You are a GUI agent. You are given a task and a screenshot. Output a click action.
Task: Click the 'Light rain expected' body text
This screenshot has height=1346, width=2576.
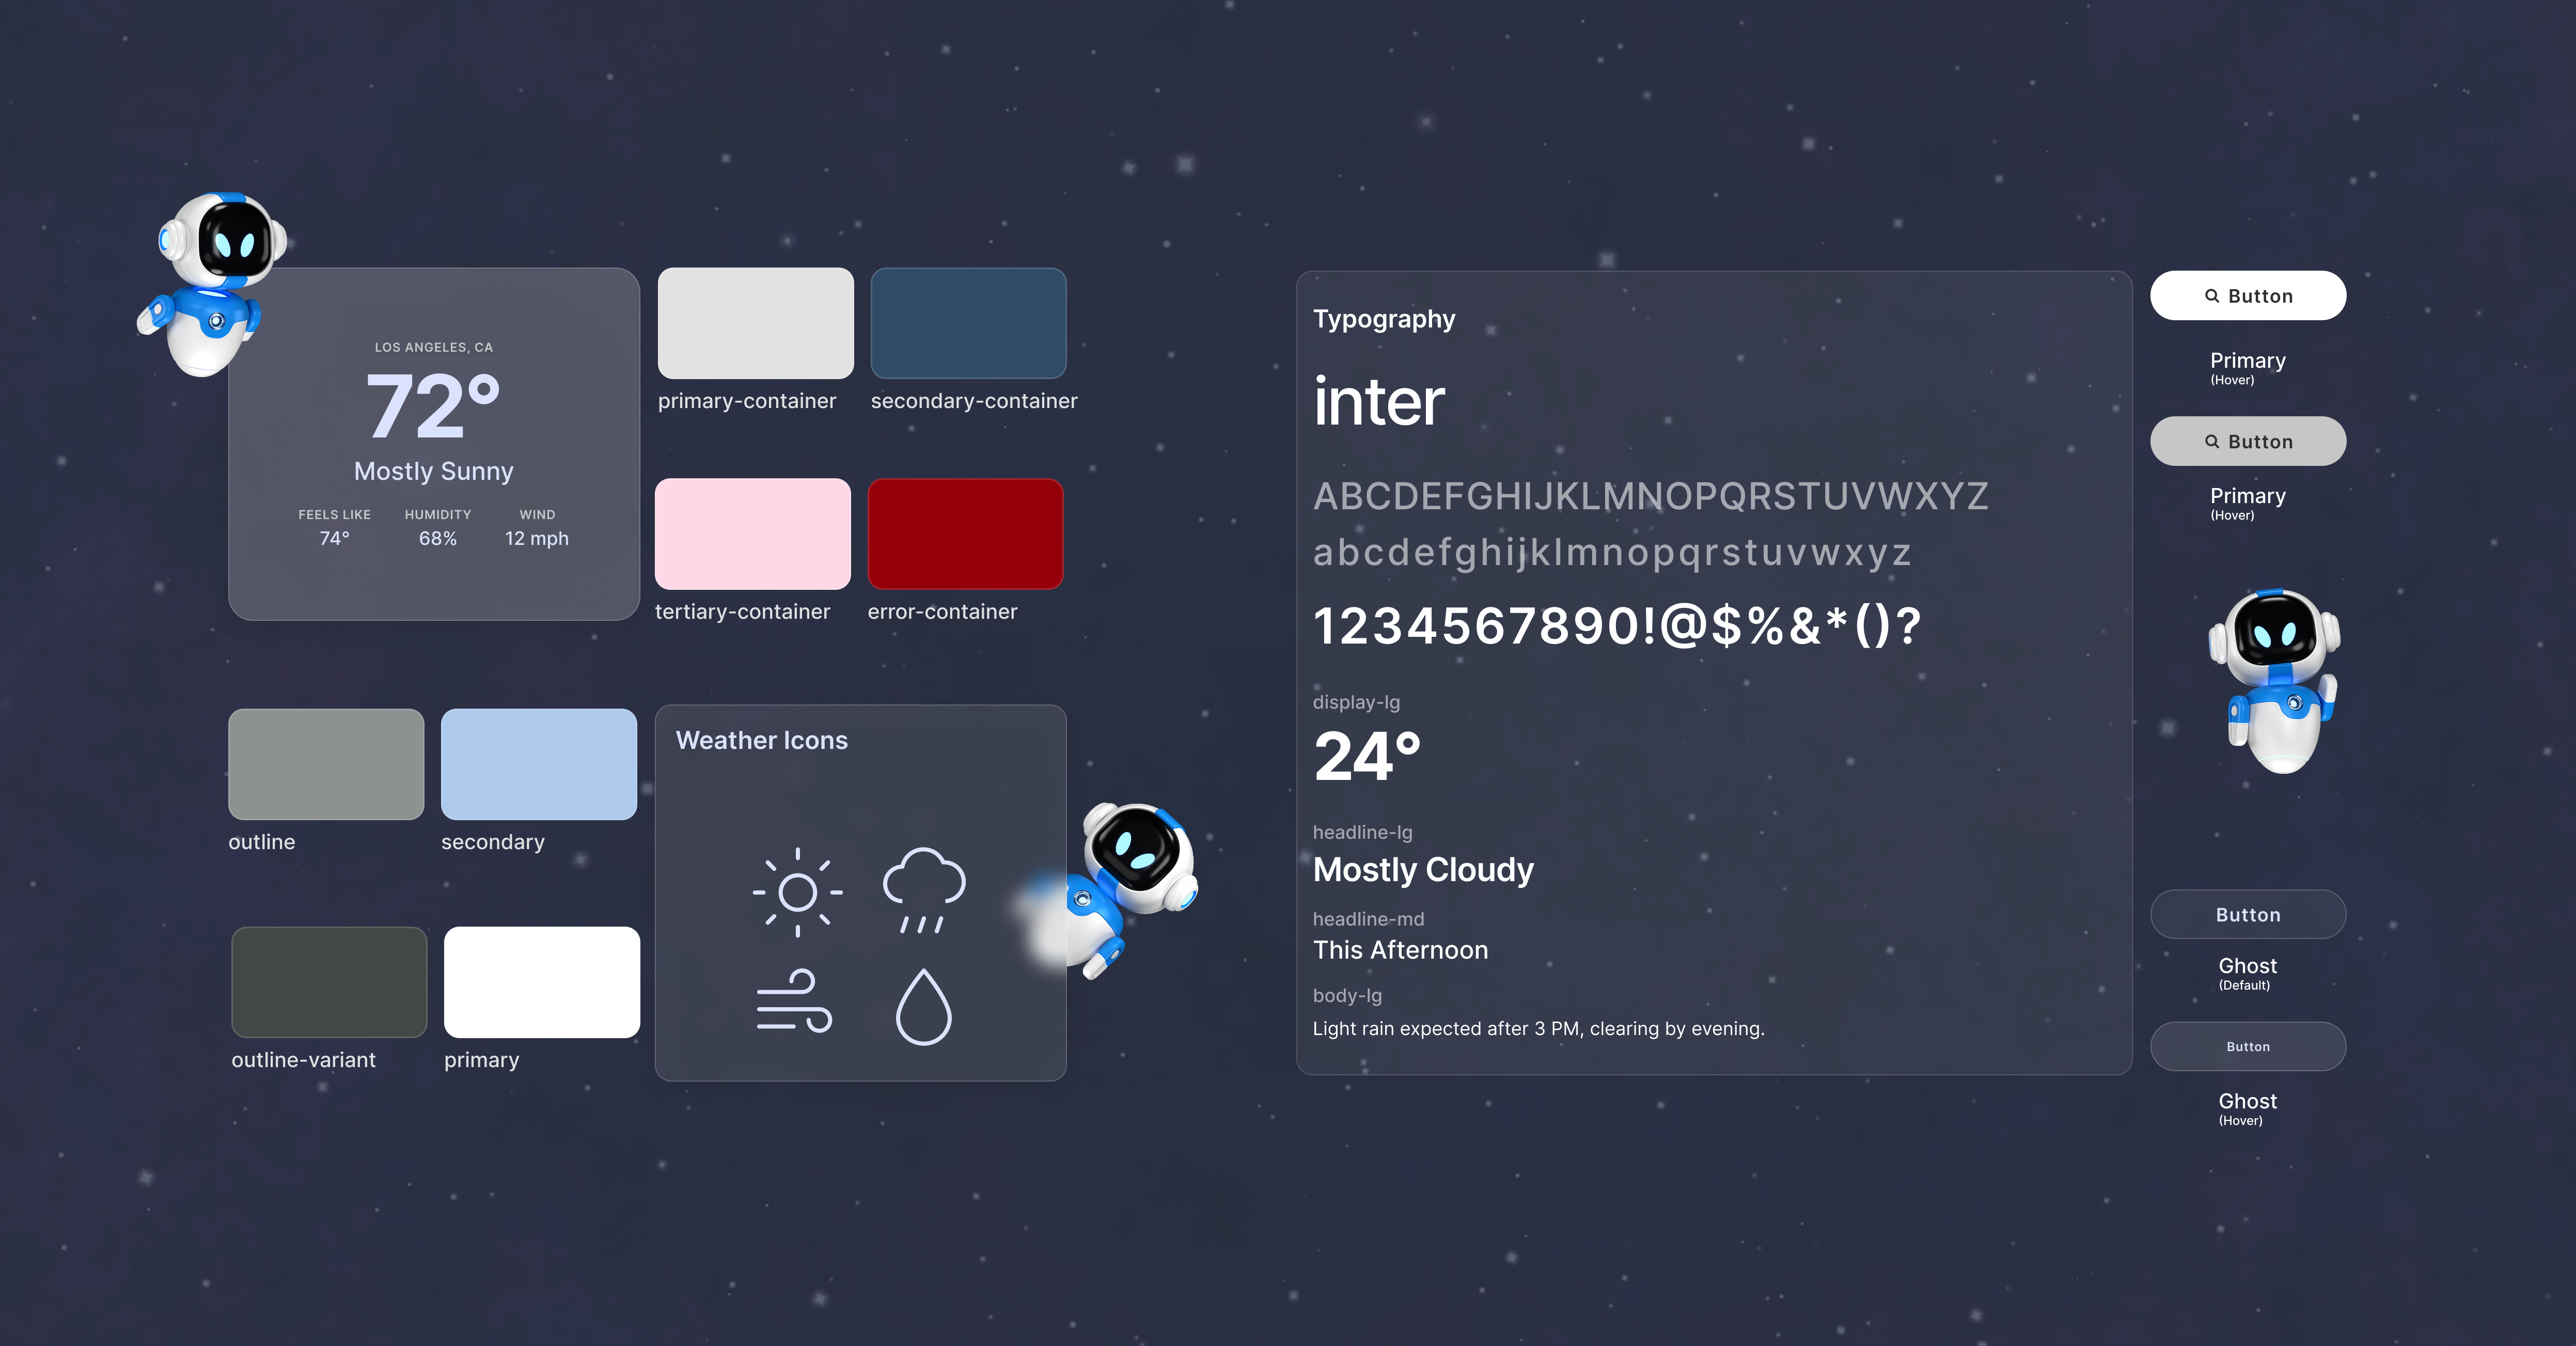pyautogui.click(x=1538, y=1029)
